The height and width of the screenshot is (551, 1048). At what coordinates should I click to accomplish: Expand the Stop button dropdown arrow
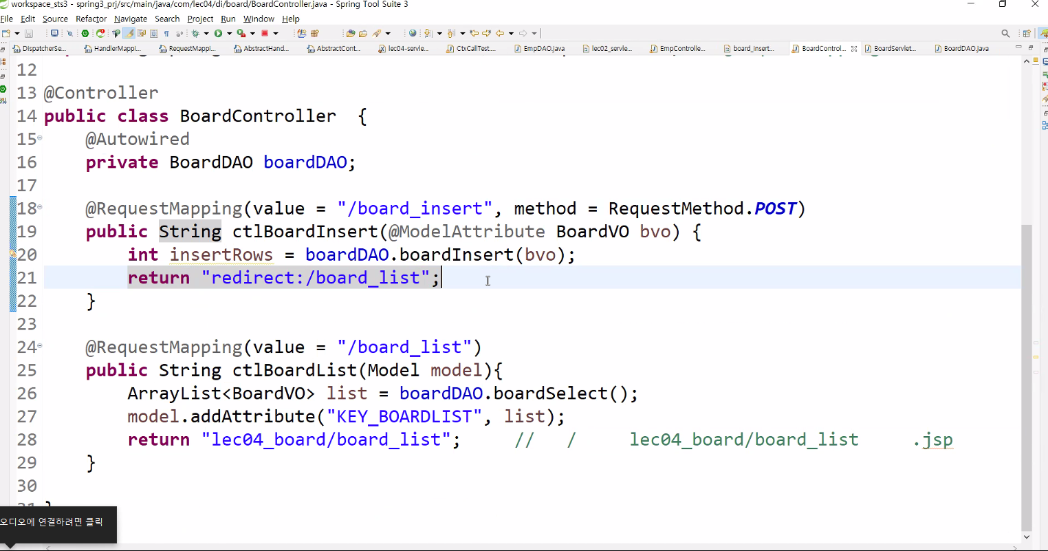pyautogui.click(x=276, y=33)
